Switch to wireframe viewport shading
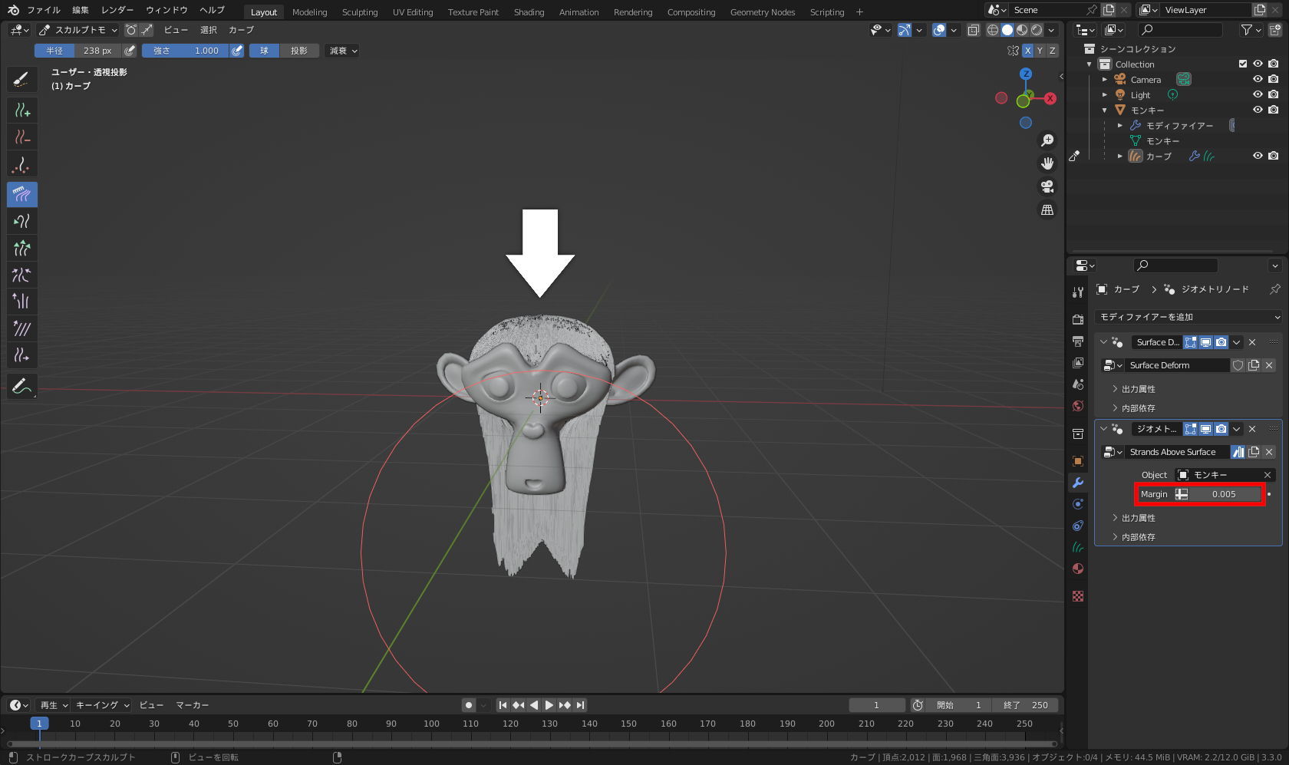The width and height of the screenshot is (1289, 765). click(993, 30)
